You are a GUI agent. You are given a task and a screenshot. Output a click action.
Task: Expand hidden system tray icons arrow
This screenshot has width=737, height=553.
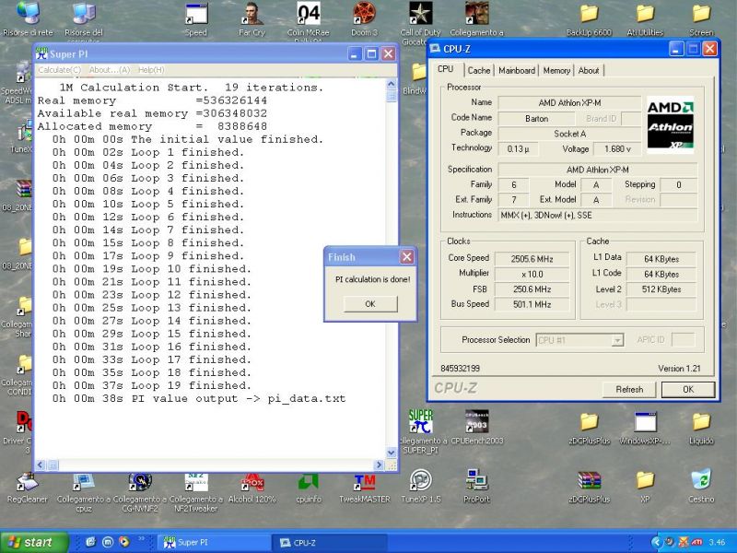click(x=657, y=542)
